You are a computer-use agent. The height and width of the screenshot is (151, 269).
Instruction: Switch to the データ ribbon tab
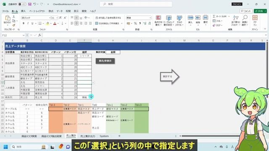[x=59, y=11]
